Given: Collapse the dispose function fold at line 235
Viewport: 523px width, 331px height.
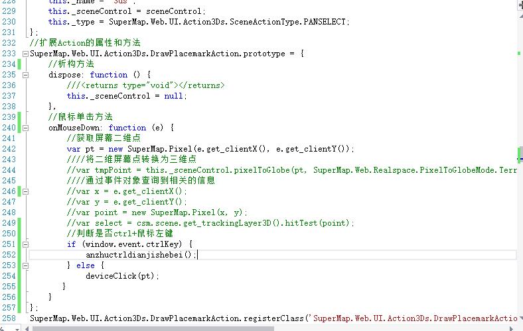Looking at the screenshot, I should tap(25, 75).
